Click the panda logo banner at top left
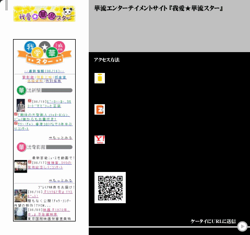250x235 pixels. pos(44,14)
